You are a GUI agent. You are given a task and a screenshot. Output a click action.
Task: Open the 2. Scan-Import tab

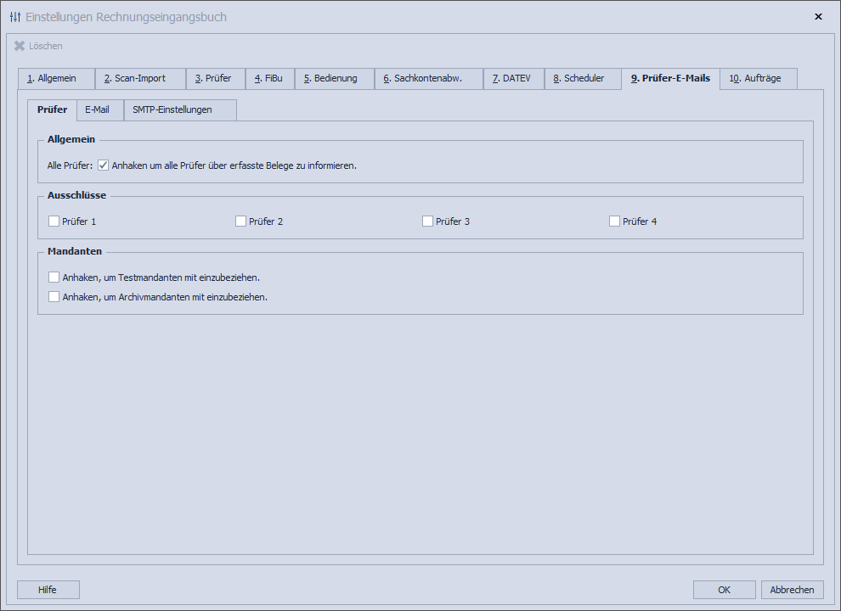coord(140,78)
